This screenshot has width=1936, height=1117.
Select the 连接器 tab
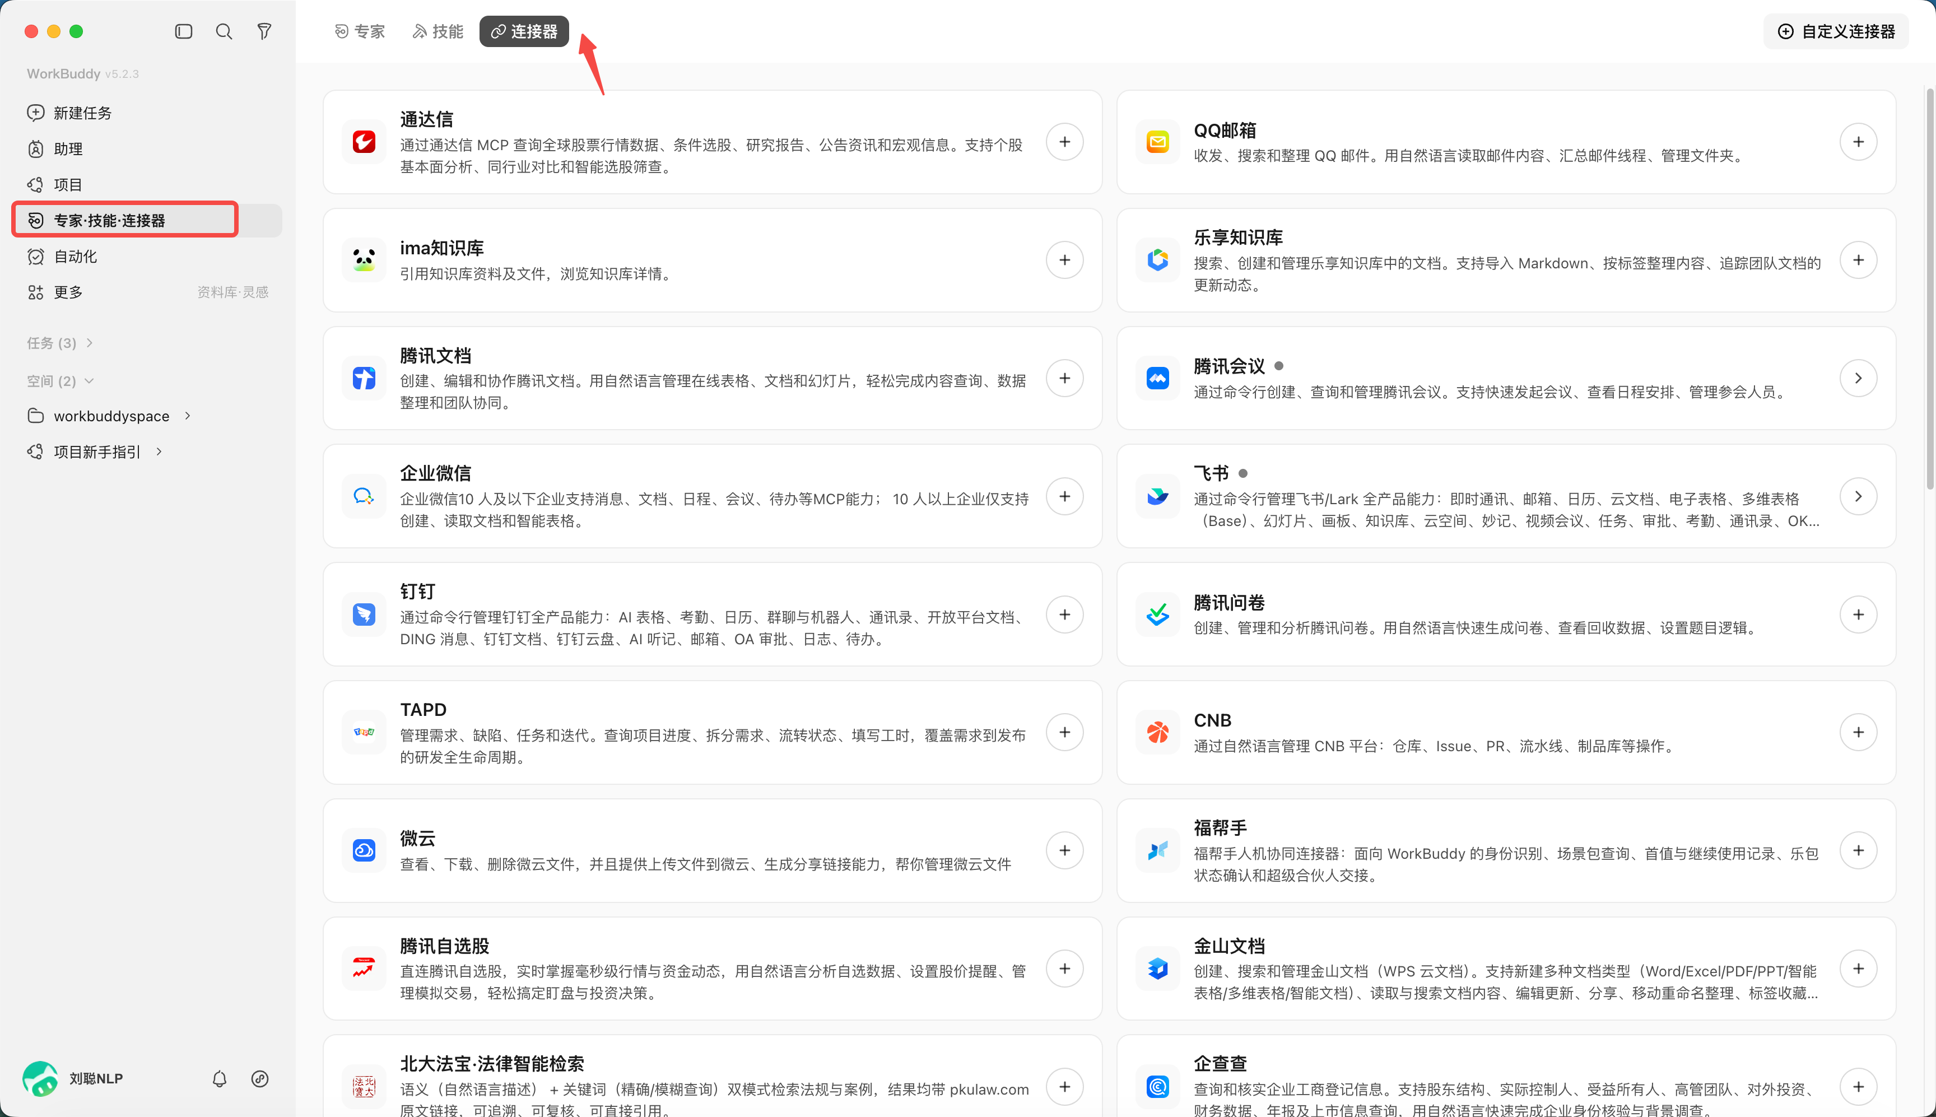click(524, 31)
